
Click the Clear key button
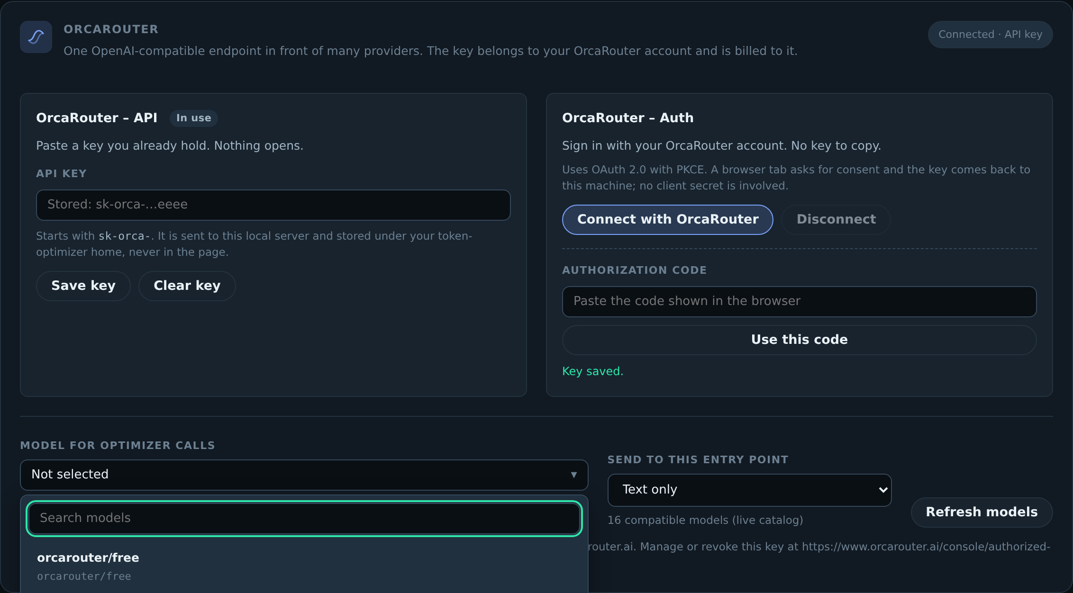coord(187,286)
